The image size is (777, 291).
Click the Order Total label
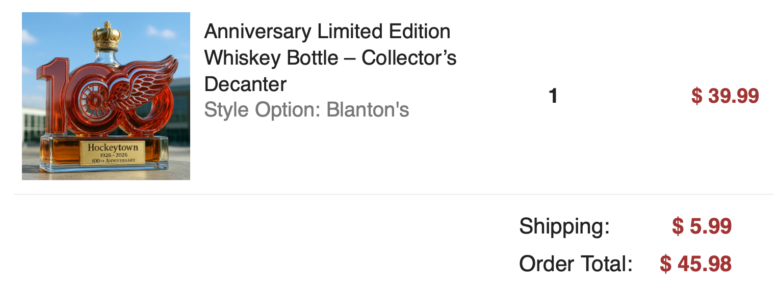coord(576,264)
